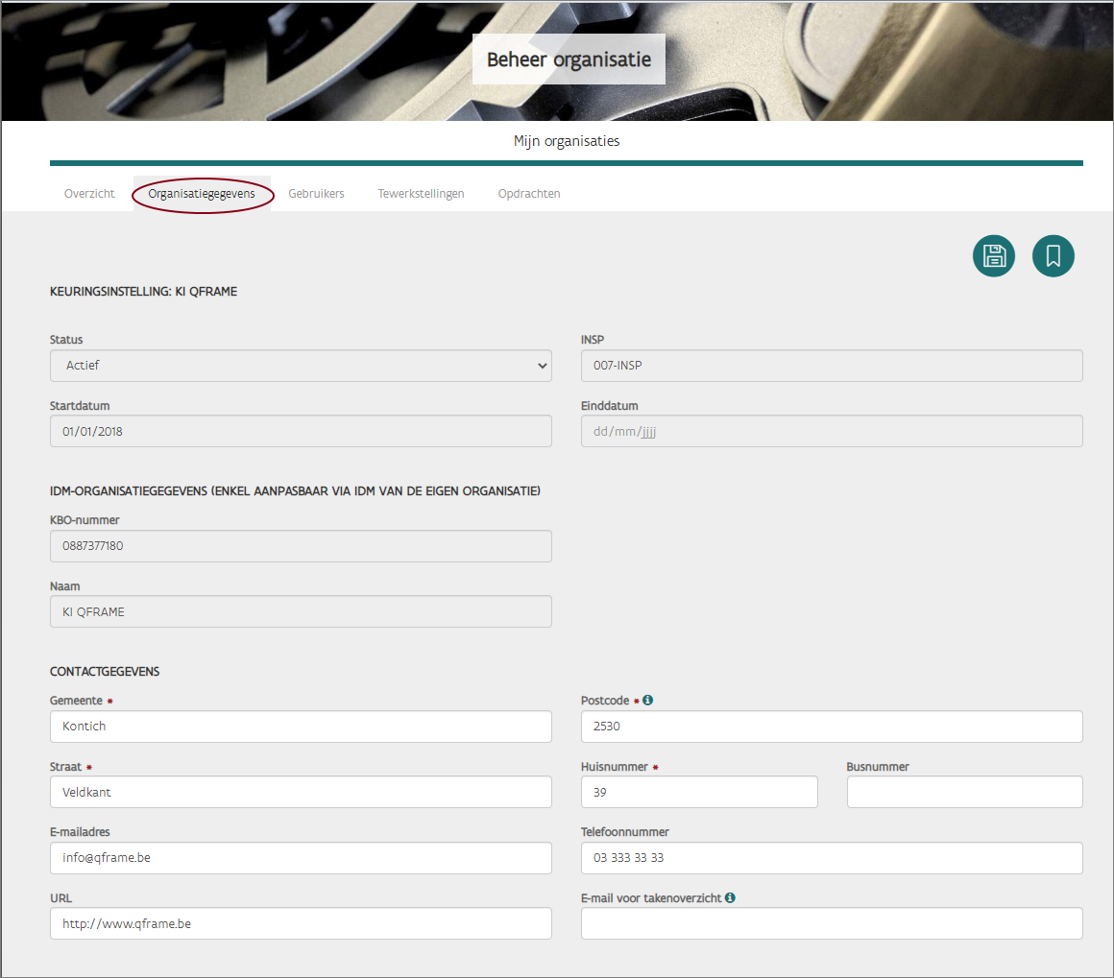
Task: Click the bookmark icon button
Action: [x=1053, y=256]
